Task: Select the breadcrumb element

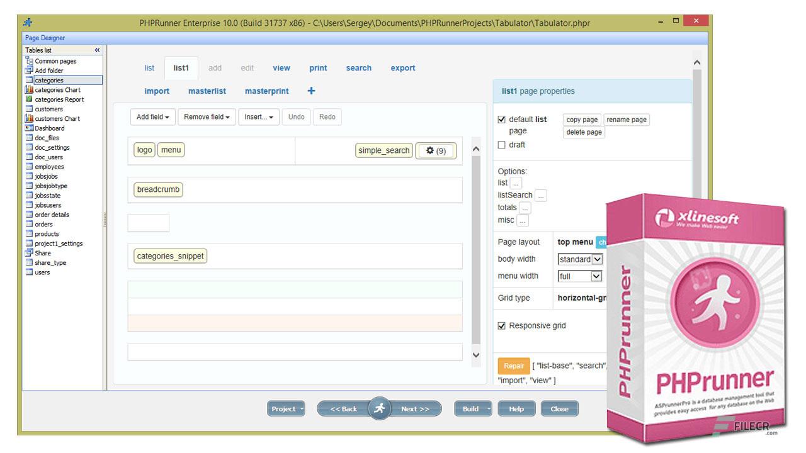Action: tap(158, 189)
